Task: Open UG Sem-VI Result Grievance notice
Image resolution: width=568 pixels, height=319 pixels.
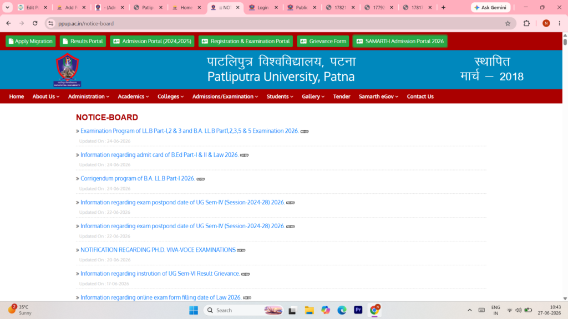Action: (160, 274)
